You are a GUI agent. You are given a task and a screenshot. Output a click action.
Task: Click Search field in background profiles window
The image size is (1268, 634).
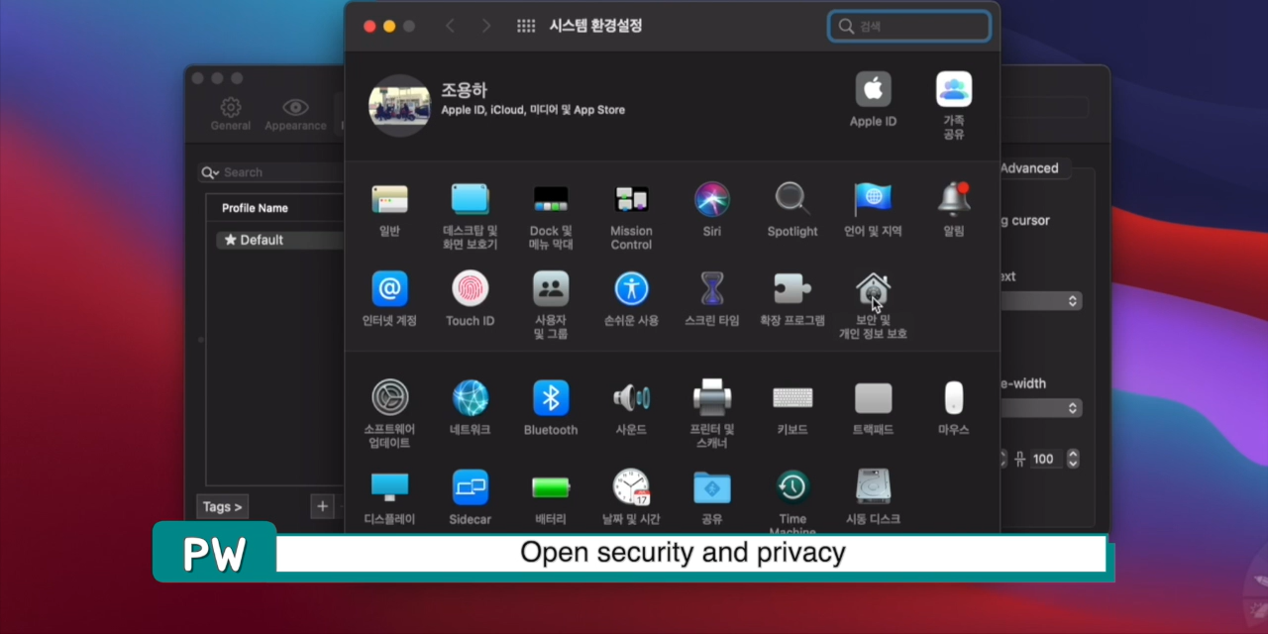pyautogui.click(x=271, y=172)
